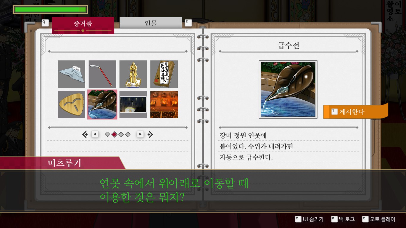Click the Q key tab shortcut icon

[x=45, y=23]
